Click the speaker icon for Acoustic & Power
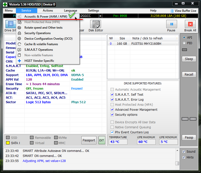 tap(19, 17)
